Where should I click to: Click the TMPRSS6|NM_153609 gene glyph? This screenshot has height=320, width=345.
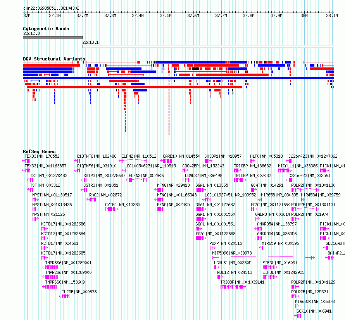50,287
